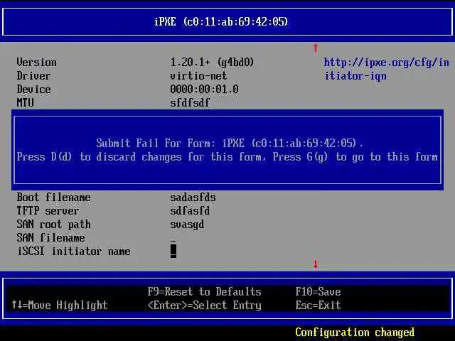Select the SAN root path label
Screen dimensions: 455x341
(x=54, y=224)
